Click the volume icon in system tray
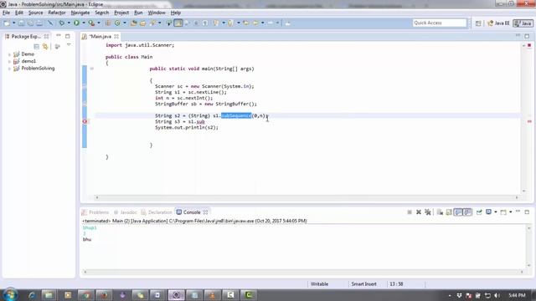Image resolution: width=536 pixels, height=301 pixels. pos(497,295)
